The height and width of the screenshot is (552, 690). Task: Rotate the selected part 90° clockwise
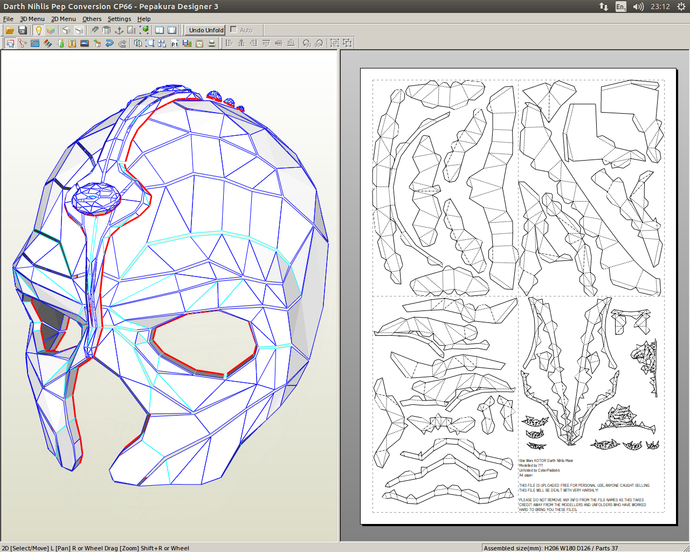[319, 43]
